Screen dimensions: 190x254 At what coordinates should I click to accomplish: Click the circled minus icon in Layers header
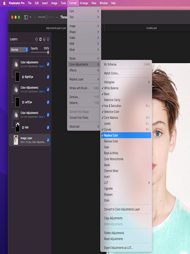coord(36,39)
